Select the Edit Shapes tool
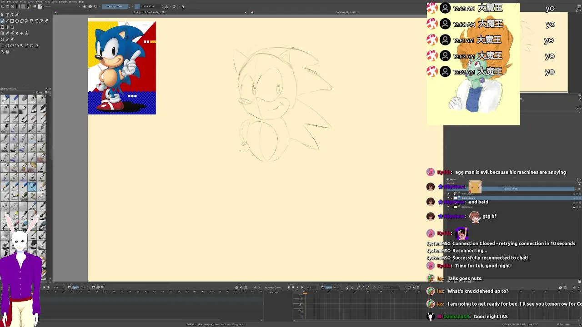Viewport: 582px width, 327px height. [12, 15]
